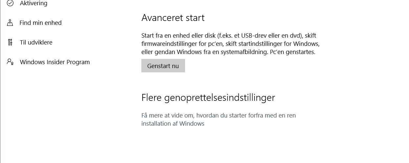Viewport: 409px width, 163px height.
Task: Click the Til udviklere tools icon
Action: (x=10, y=43)
